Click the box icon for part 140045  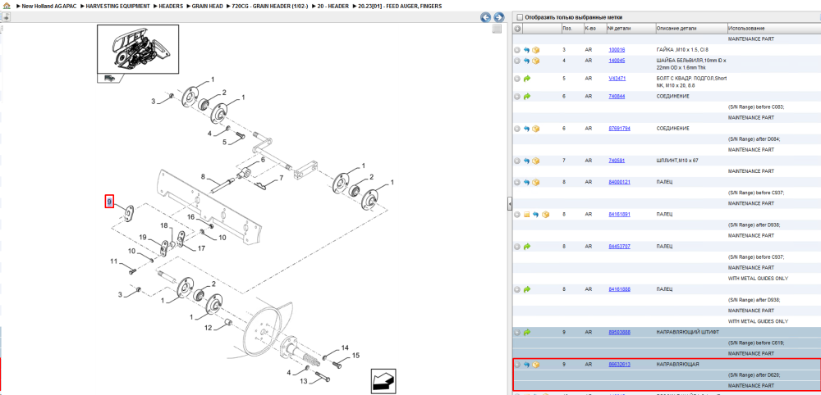(536, 61)
